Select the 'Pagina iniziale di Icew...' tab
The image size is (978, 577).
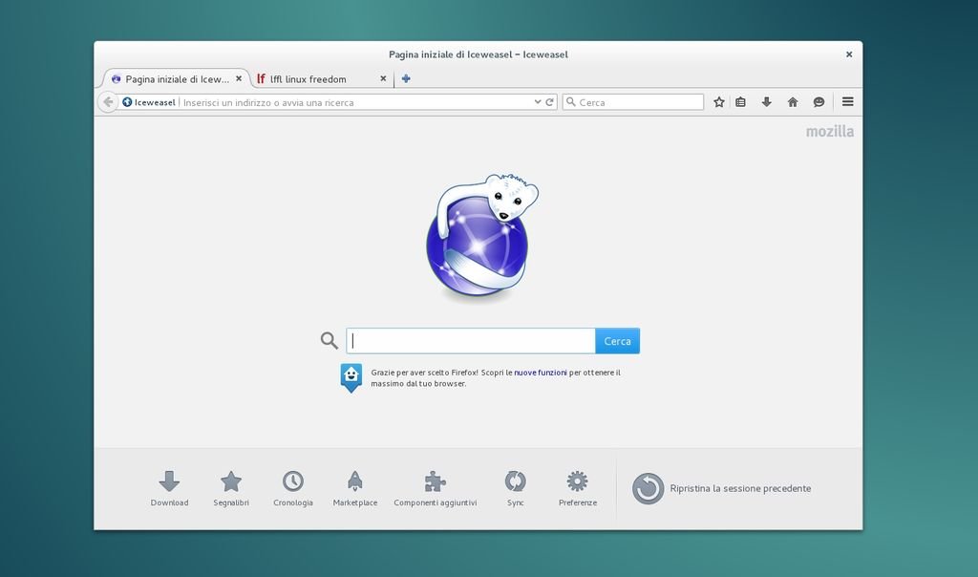tap(177, 78)
